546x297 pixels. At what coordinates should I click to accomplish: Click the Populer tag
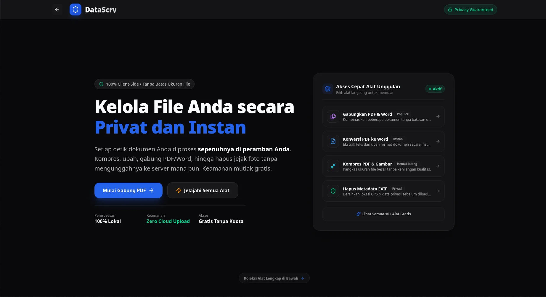coord(402,114)
